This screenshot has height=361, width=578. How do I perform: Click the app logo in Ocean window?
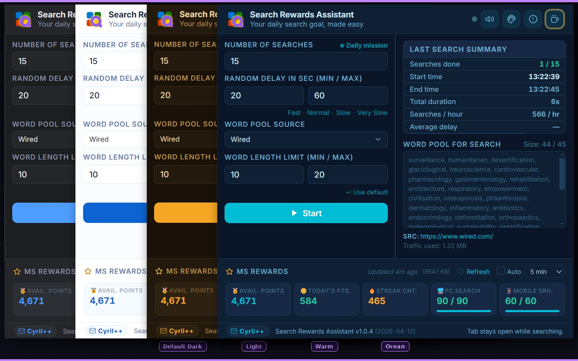point(236,19)
